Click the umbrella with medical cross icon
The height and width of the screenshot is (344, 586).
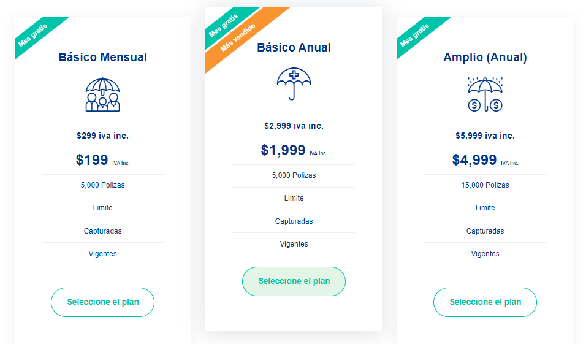[x=294, y=84]
